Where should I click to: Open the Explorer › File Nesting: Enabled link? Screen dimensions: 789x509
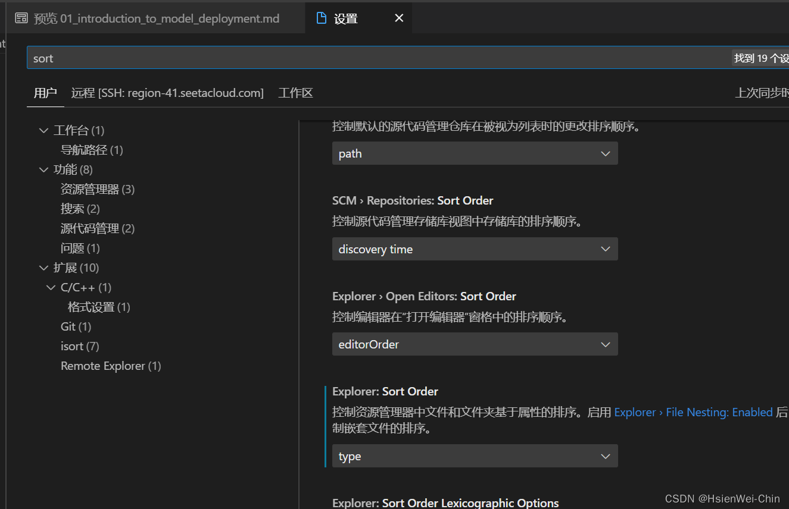coord(694,411)
